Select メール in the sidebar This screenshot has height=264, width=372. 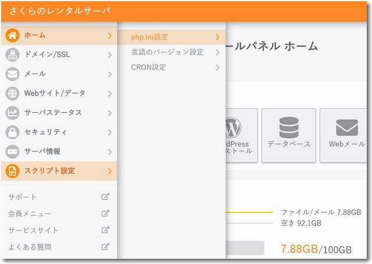pos(59,74)
